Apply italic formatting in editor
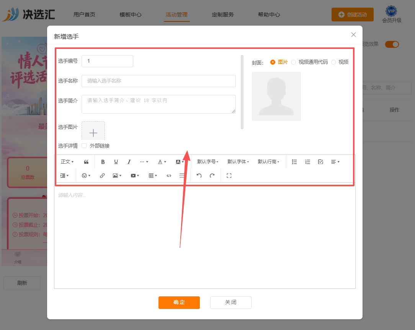Viewport: 415px width, 330px height. 129,162
